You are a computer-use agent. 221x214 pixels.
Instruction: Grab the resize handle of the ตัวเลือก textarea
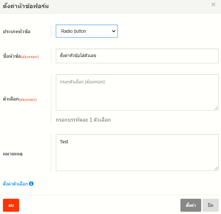[216, 108]
